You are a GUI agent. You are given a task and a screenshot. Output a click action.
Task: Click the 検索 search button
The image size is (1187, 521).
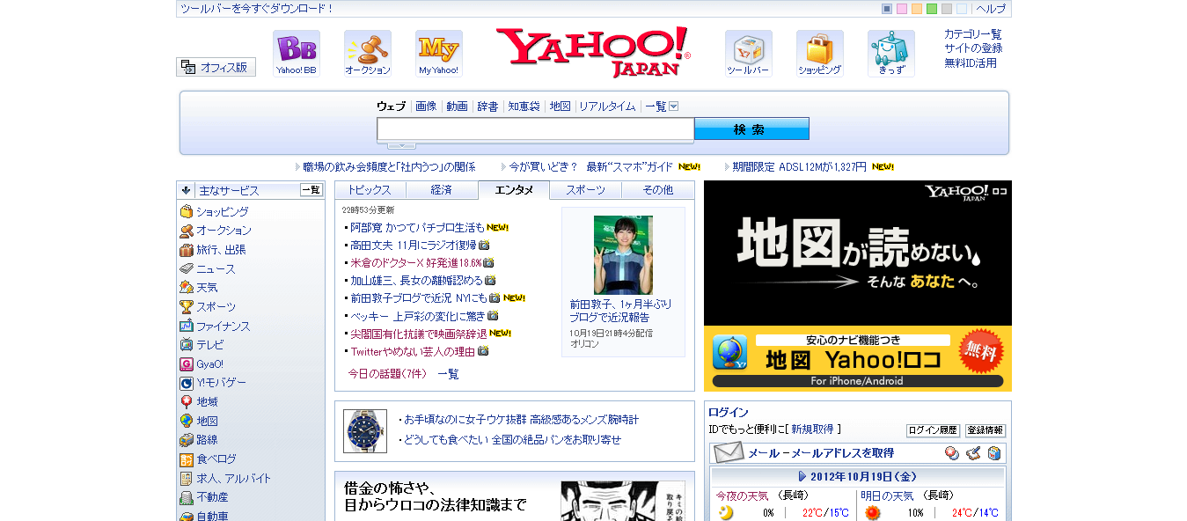pos(751,128)
